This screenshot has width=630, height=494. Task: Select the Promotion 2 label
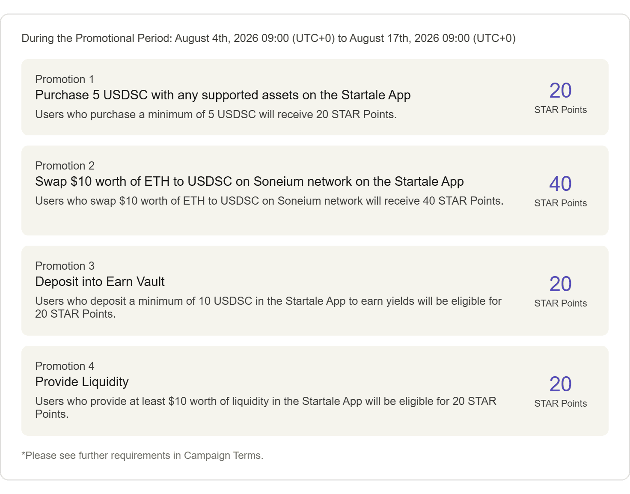click(x=65, y=166)
